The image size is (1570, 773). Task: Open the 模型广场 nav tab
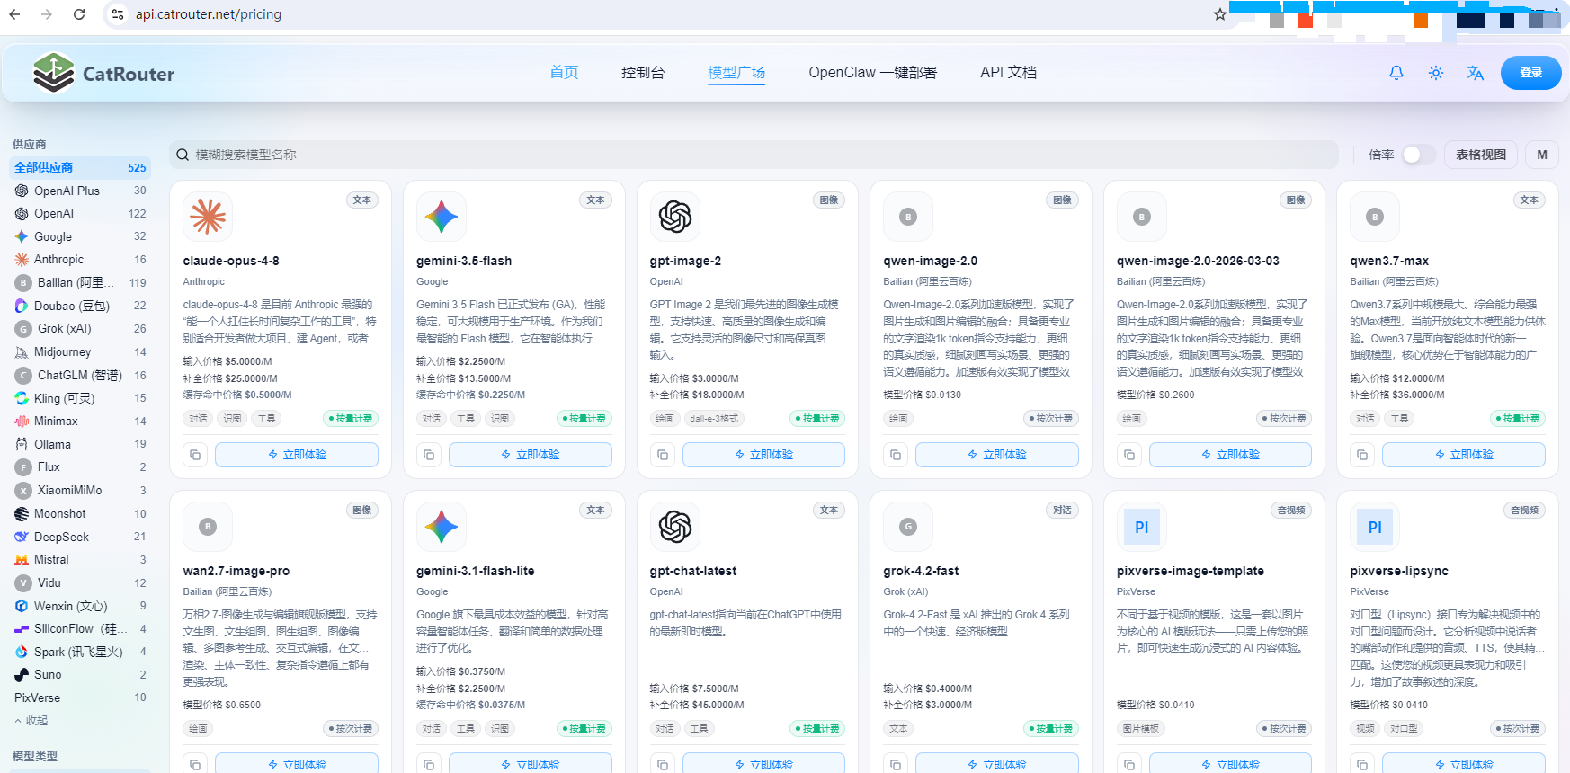(736, 72)
